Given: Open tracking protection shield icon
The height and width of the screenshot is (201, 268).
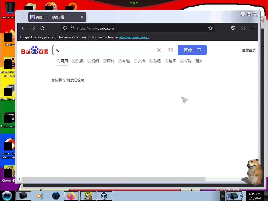Looking at the screenshot, I should [x=65, y=28].
